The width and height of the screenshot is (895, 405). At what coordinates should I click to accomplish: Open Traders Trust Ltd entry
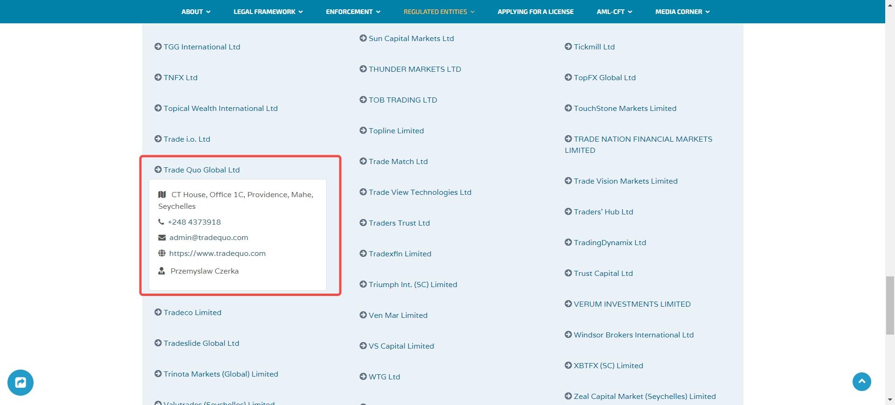[x=394, y=223]
